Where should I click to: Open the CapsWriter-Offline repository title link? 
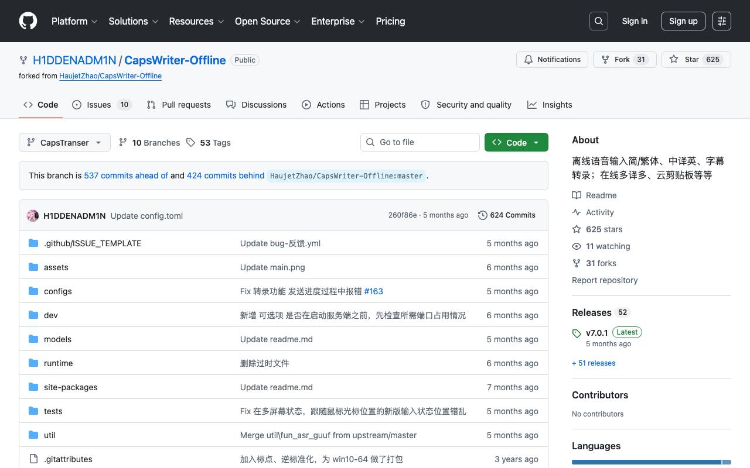point(175,60)
